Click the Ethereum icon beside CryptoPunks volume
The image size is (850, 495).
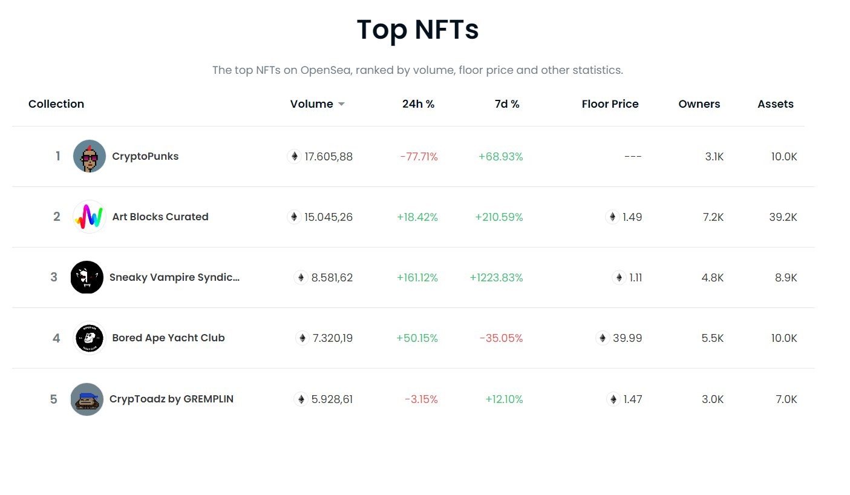294,157
